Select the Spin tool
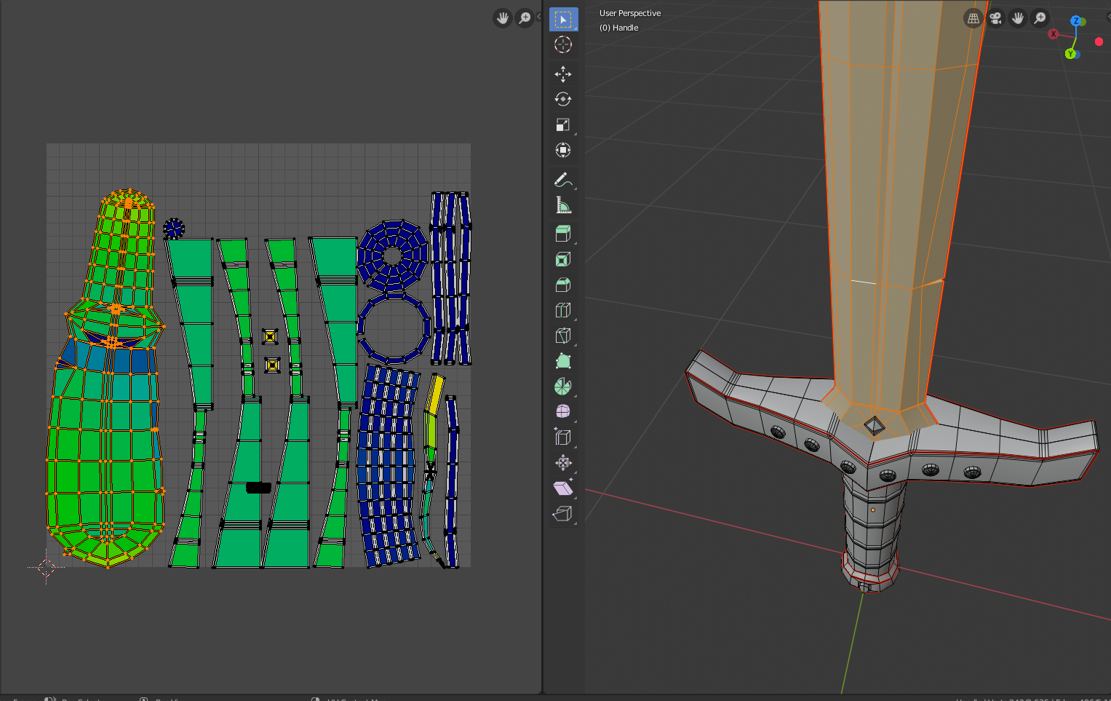Viewport: 1111px width, 701px height. pyautogui.click(x=563, y=387)
